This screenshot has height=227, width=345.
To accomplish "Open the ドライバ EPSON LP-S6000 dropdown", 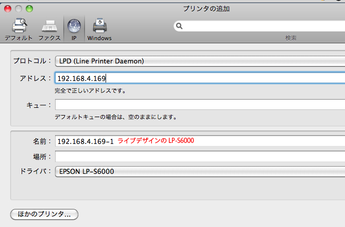I will click(x=200, y=171).
